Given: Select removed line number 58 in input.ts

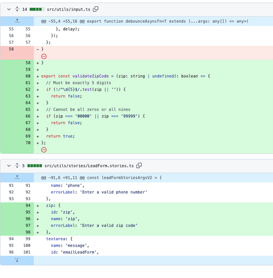Looking at the screenshot, I should click(x=11, y=49).
